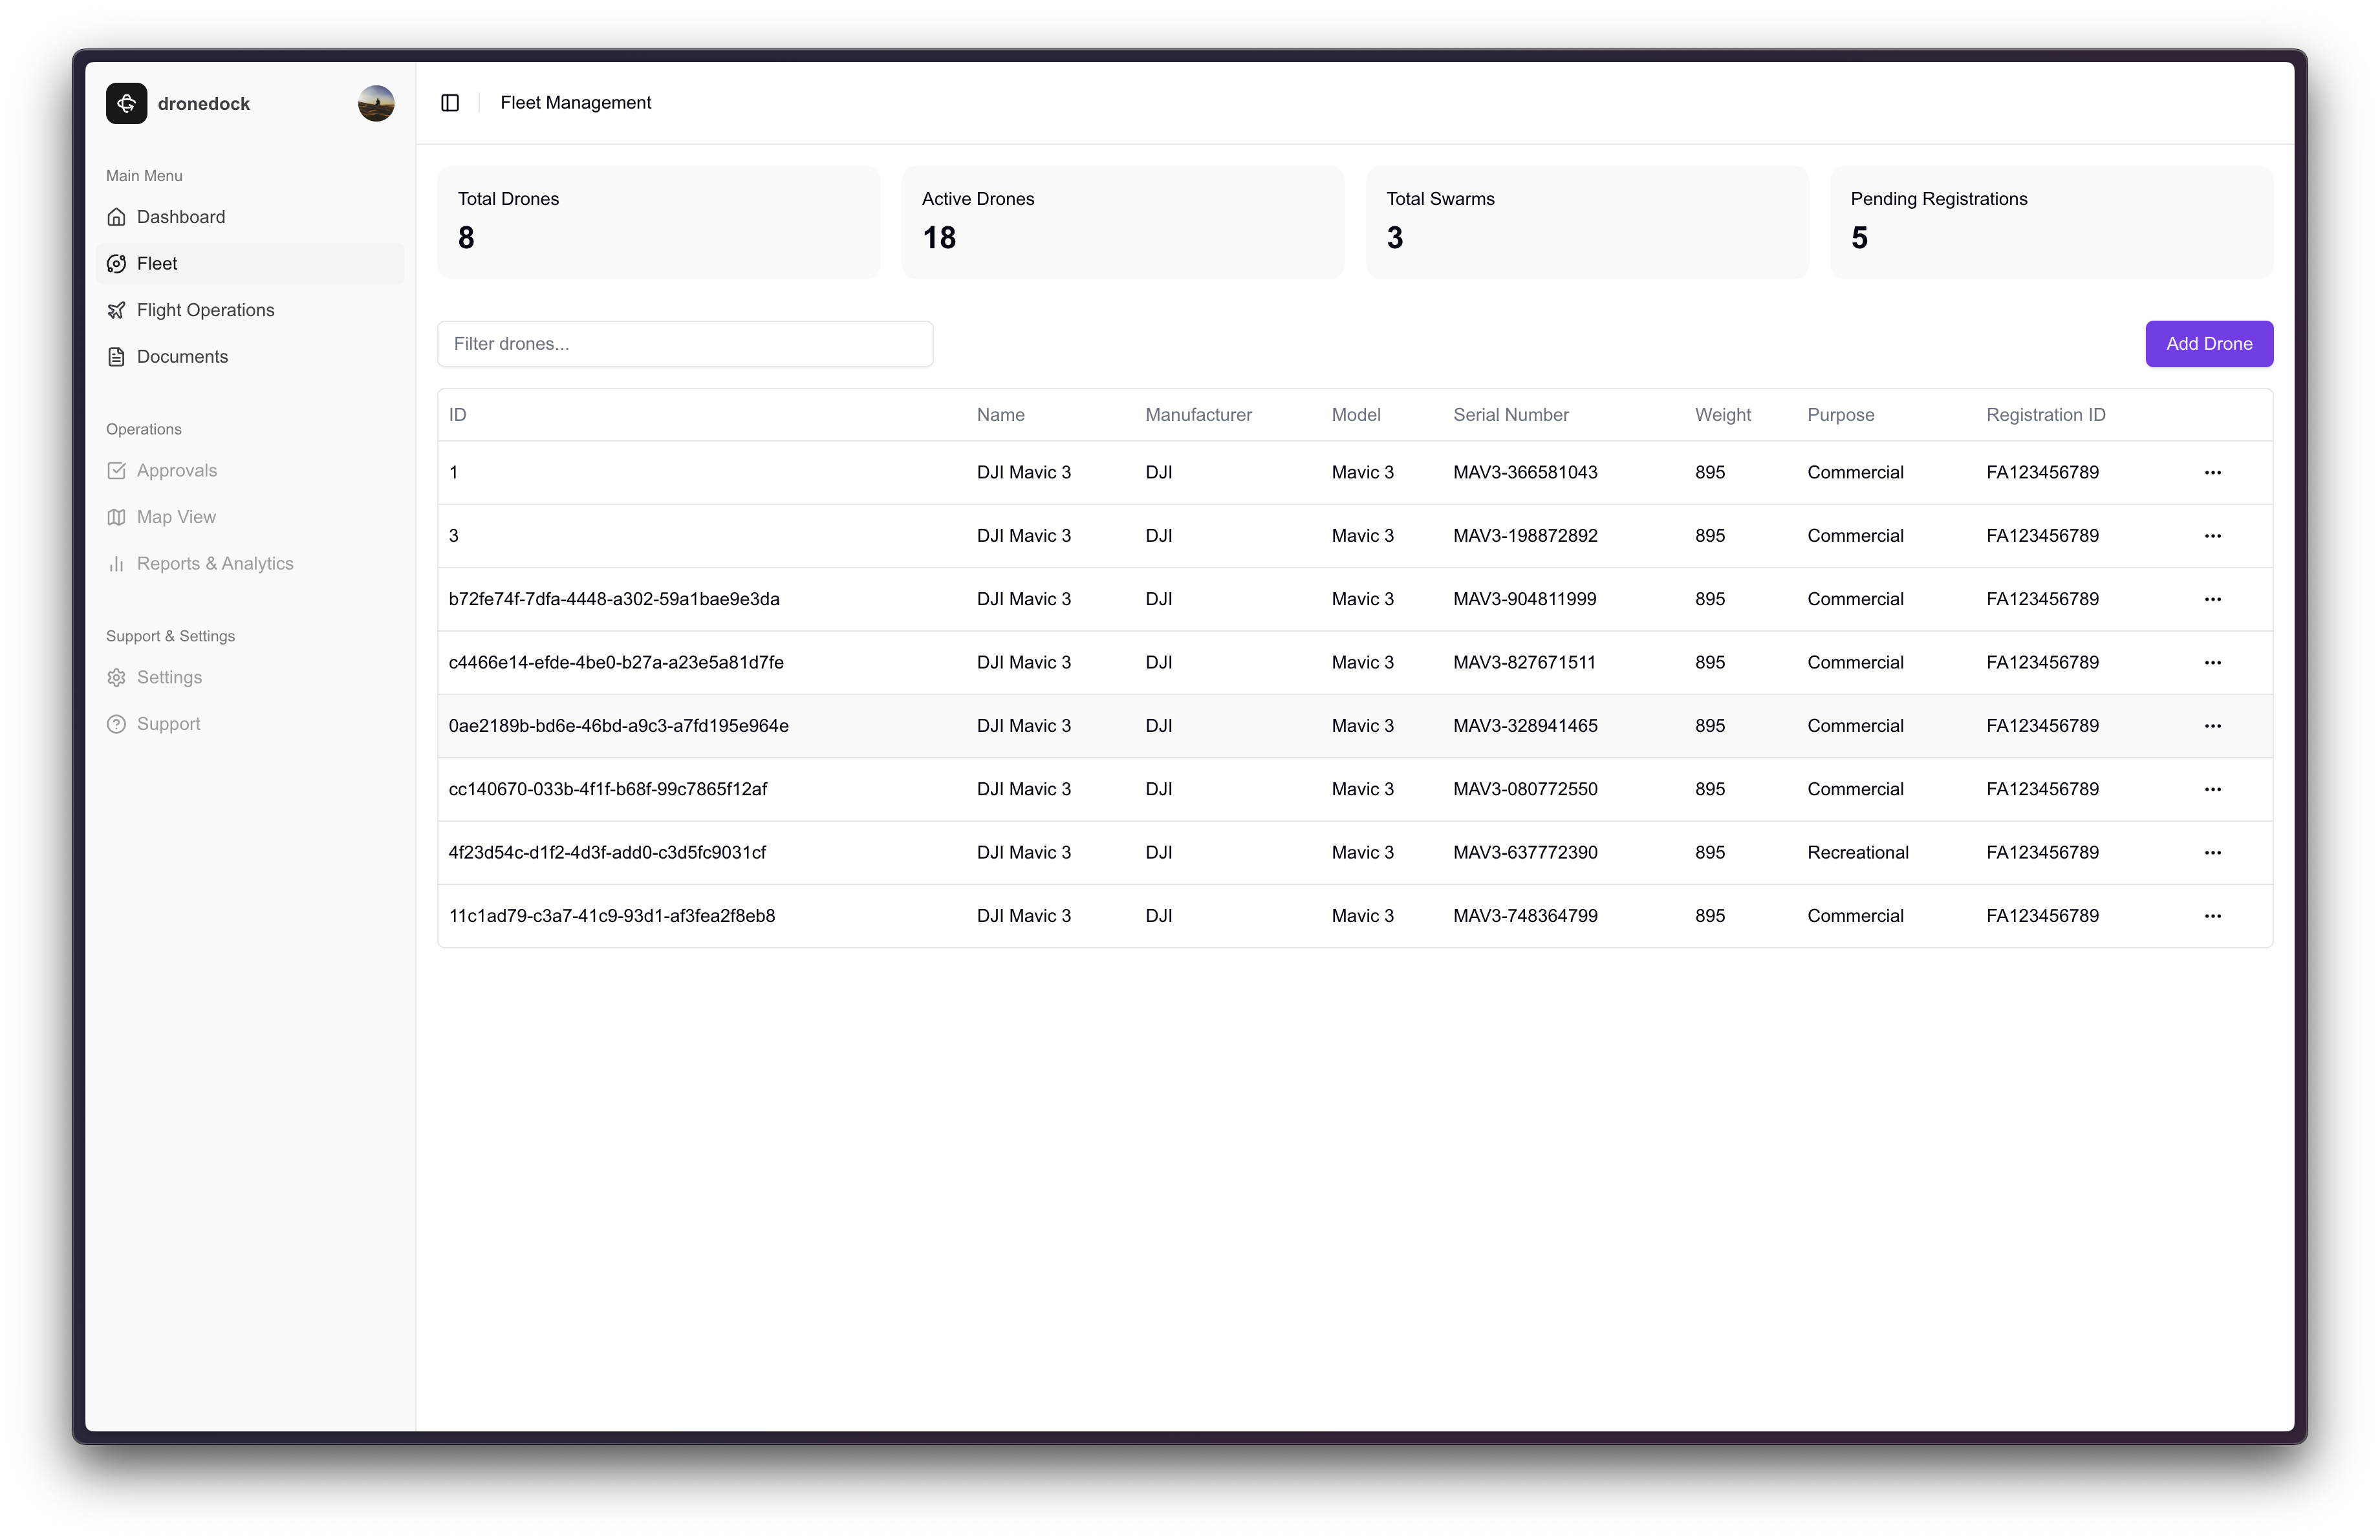Open actions menu for MAV3-366581043 row
Screen dimensions: 2380x1540
point(2212,473)
